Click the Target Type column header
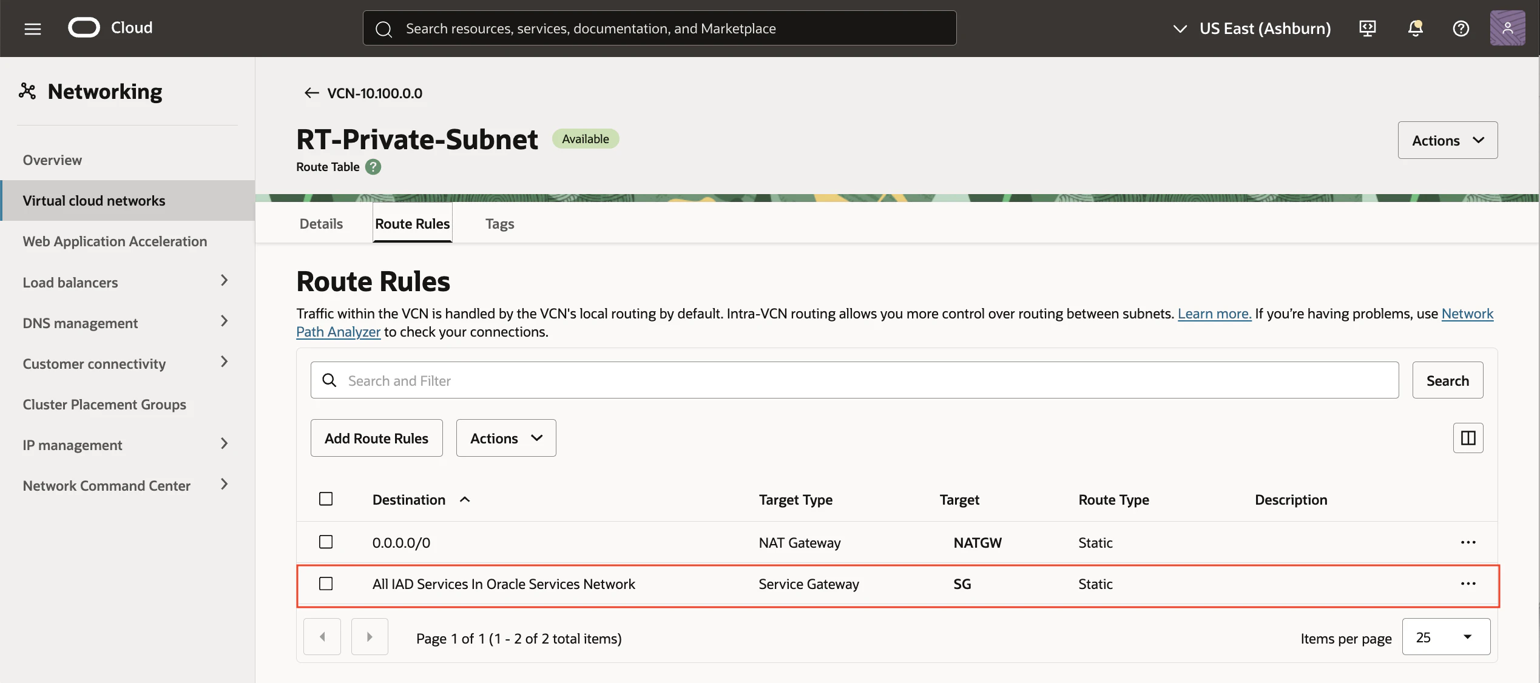 [795, 500]
